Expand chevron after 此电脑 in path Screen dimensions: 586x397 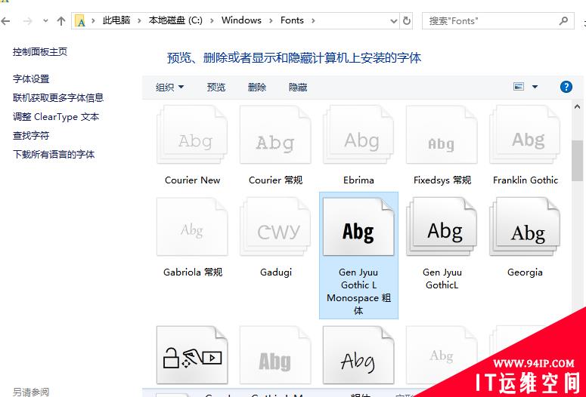pos(139,21)
